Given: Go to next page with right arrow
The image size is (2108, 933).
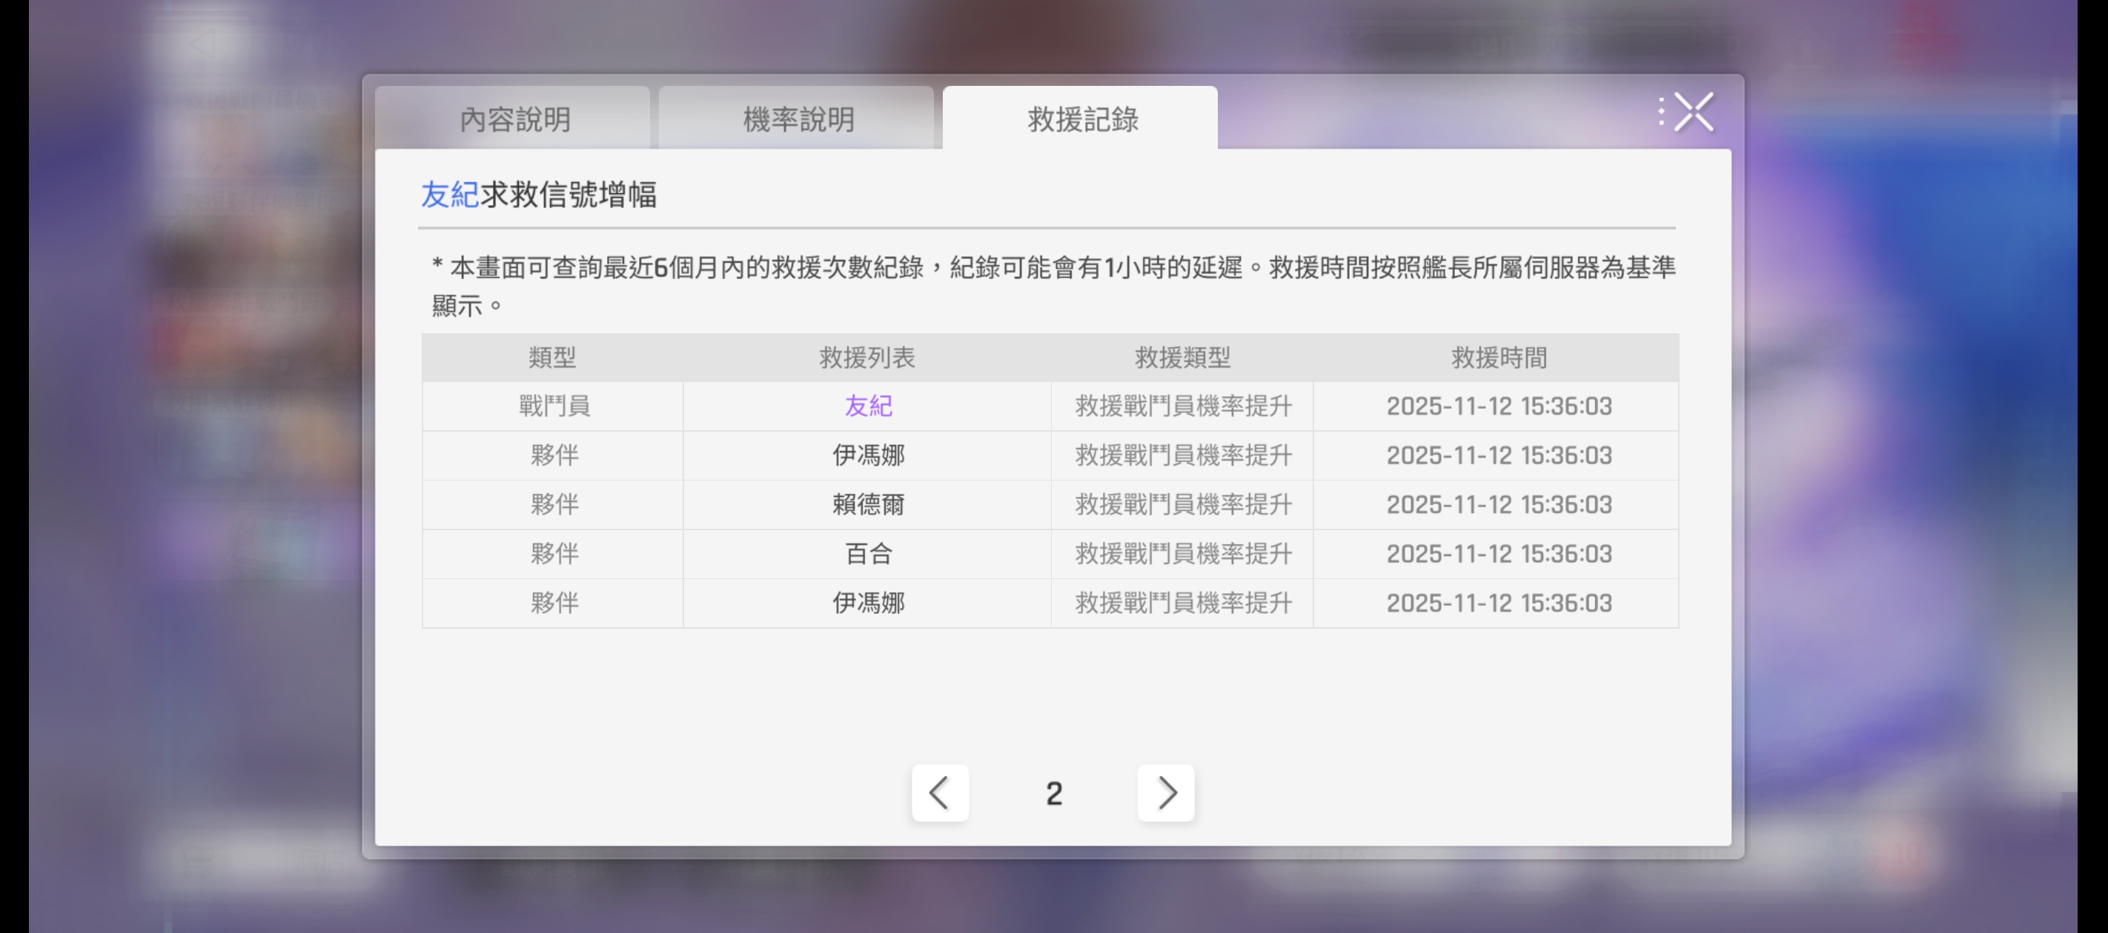Looking at the screenshot, I should coord(1165,792).
